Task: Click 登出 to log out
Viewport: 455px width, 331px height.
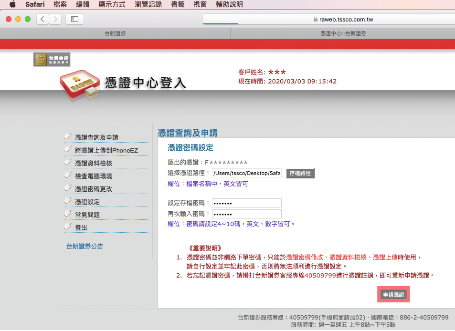Action: [x=81, y=228]
